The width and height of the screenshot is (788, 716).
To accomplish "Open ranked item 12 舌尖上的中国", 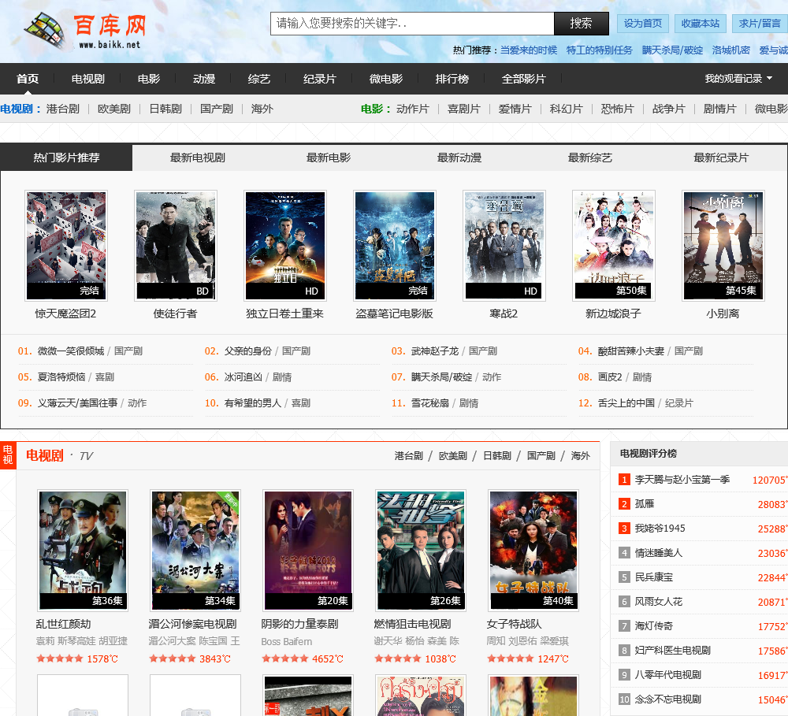I will [x=626, y=403].
